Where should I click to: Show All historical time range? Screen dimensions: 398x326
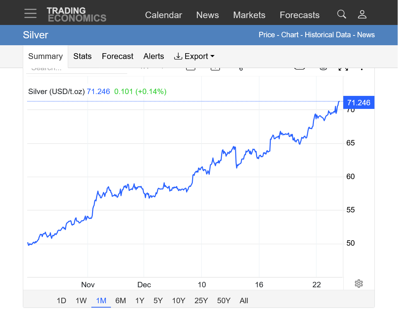tap(244, 301)
